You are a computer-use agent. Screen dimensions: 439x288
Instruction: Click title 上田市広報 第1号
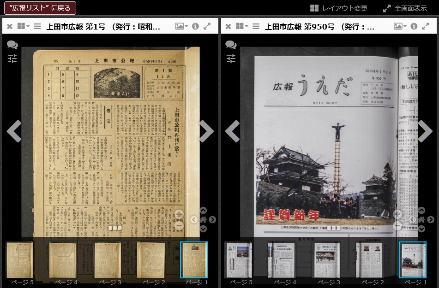103,27
